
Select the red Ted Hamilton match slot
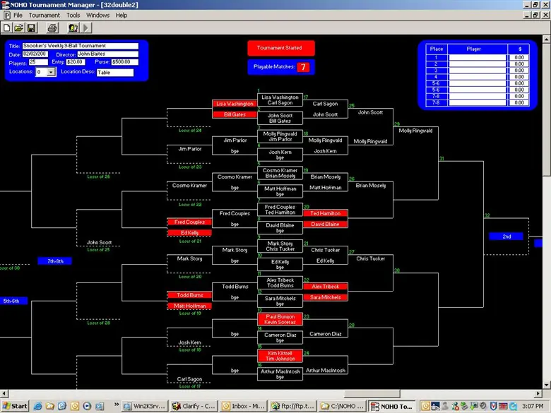pyautogui.click(x=325, y=213)
